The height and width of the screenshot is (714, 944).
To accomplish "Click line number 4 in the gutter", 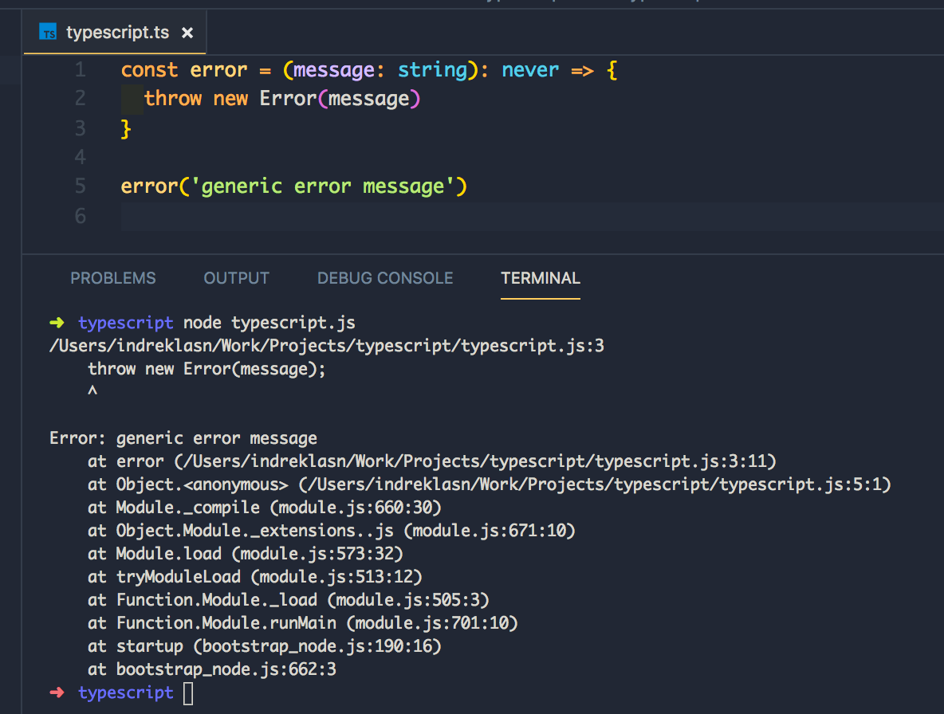I will [x=81, y=157].
